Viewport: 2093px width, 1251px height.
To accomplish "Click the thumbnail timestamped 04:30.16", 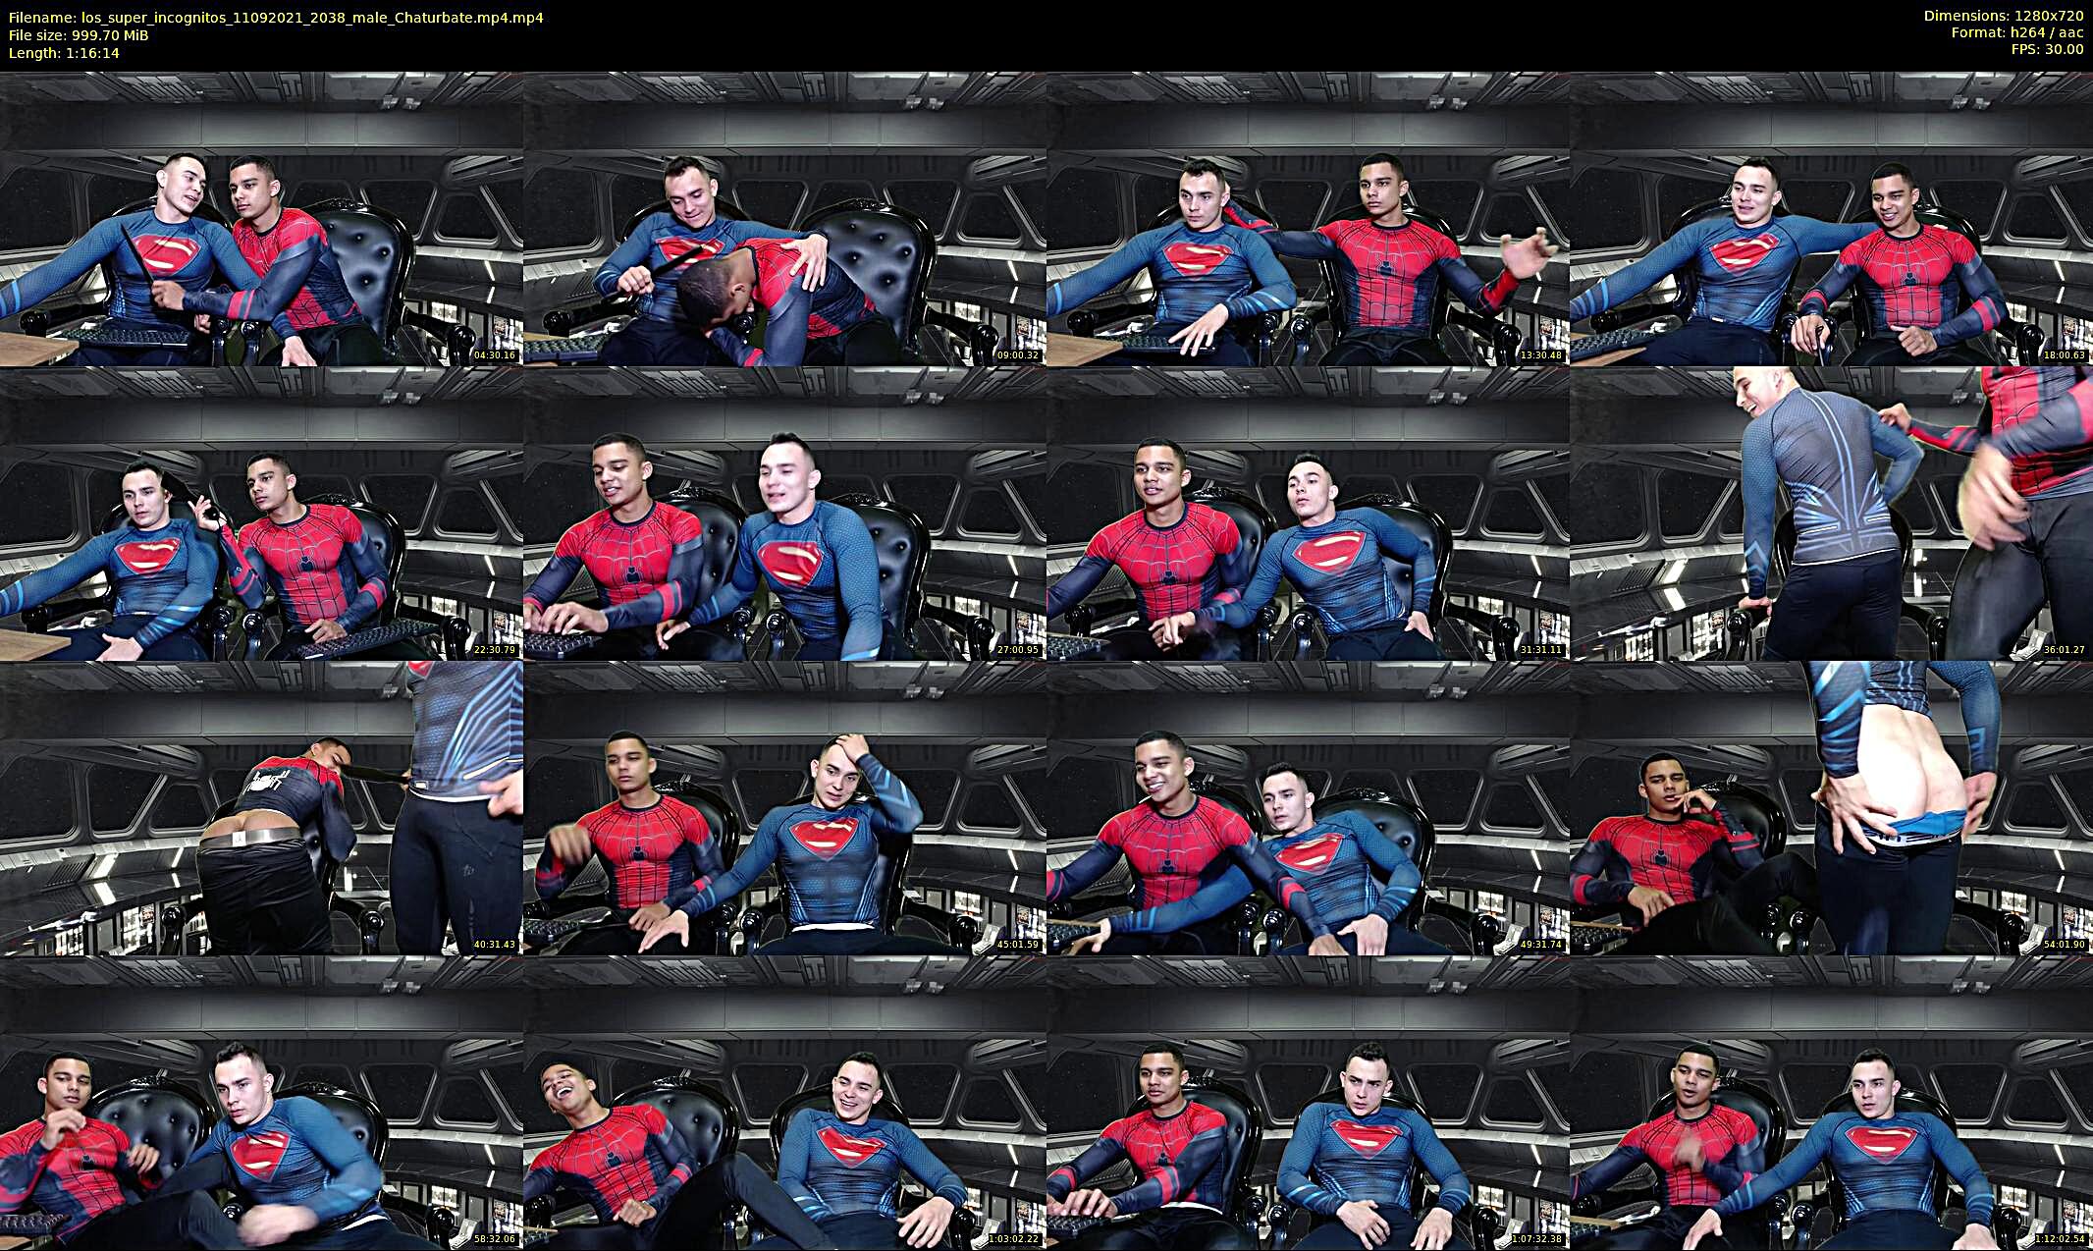I will 261,219.
